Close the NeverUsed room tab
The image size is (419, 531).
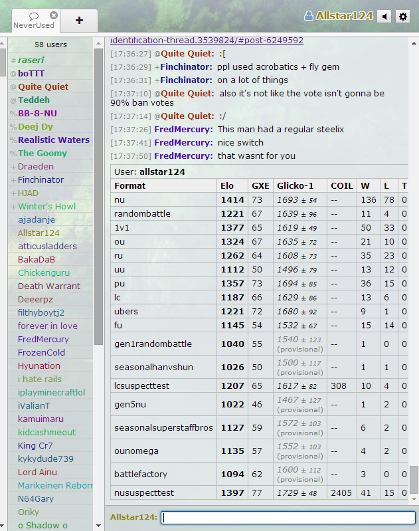[x=54, y=15]
